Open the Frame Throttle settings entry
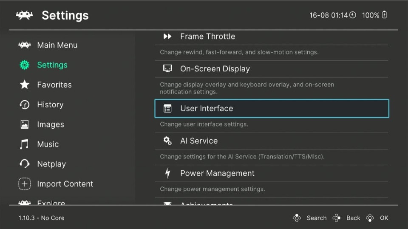 click(272, 37)
